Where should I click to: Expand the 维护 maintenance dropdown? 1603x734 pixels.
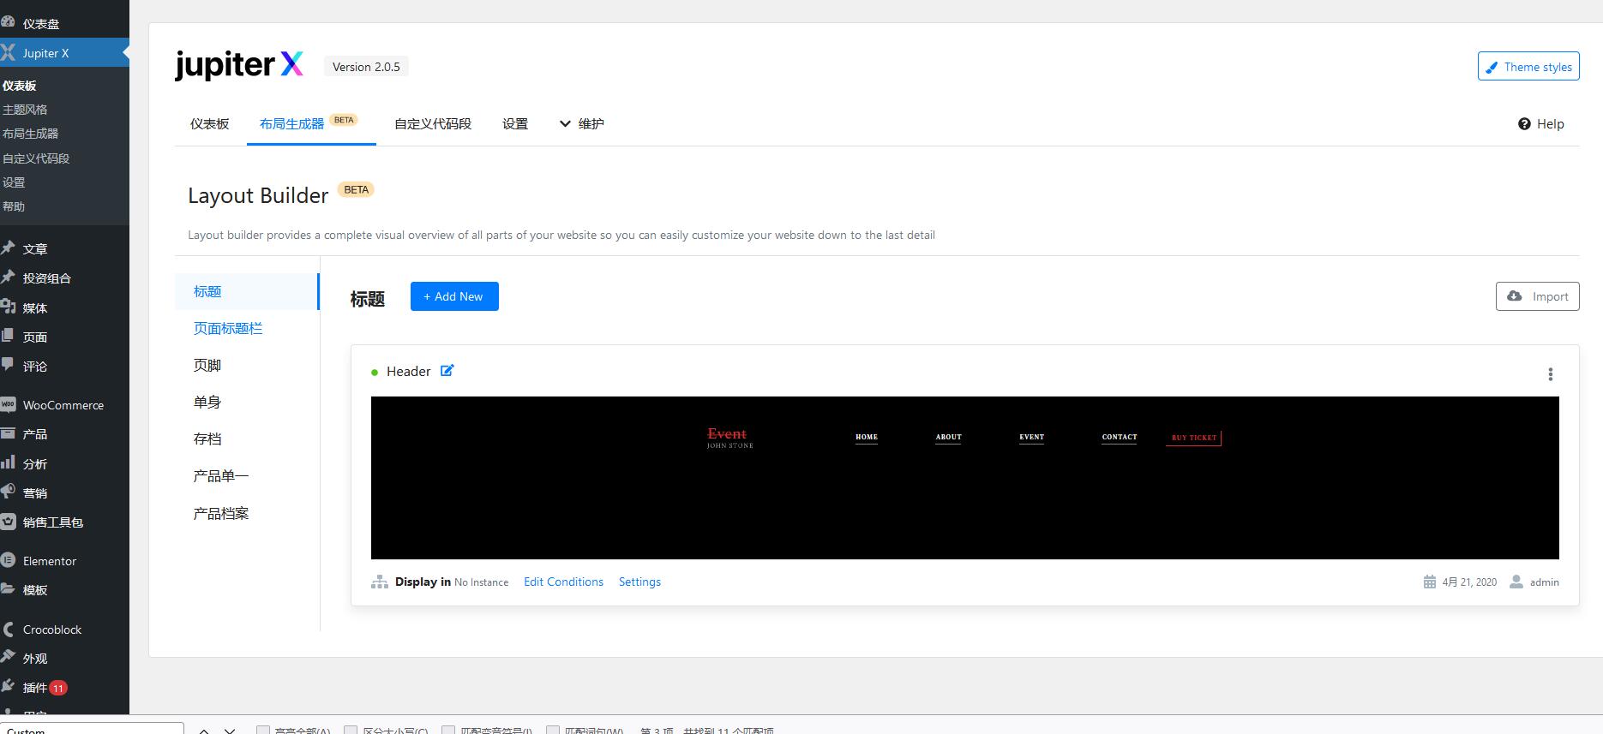point(581,124)
